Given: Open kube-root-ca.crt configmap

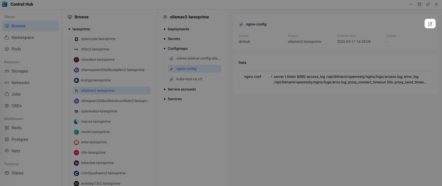Looking at the screenshot, I should click(x=194, y=79).
